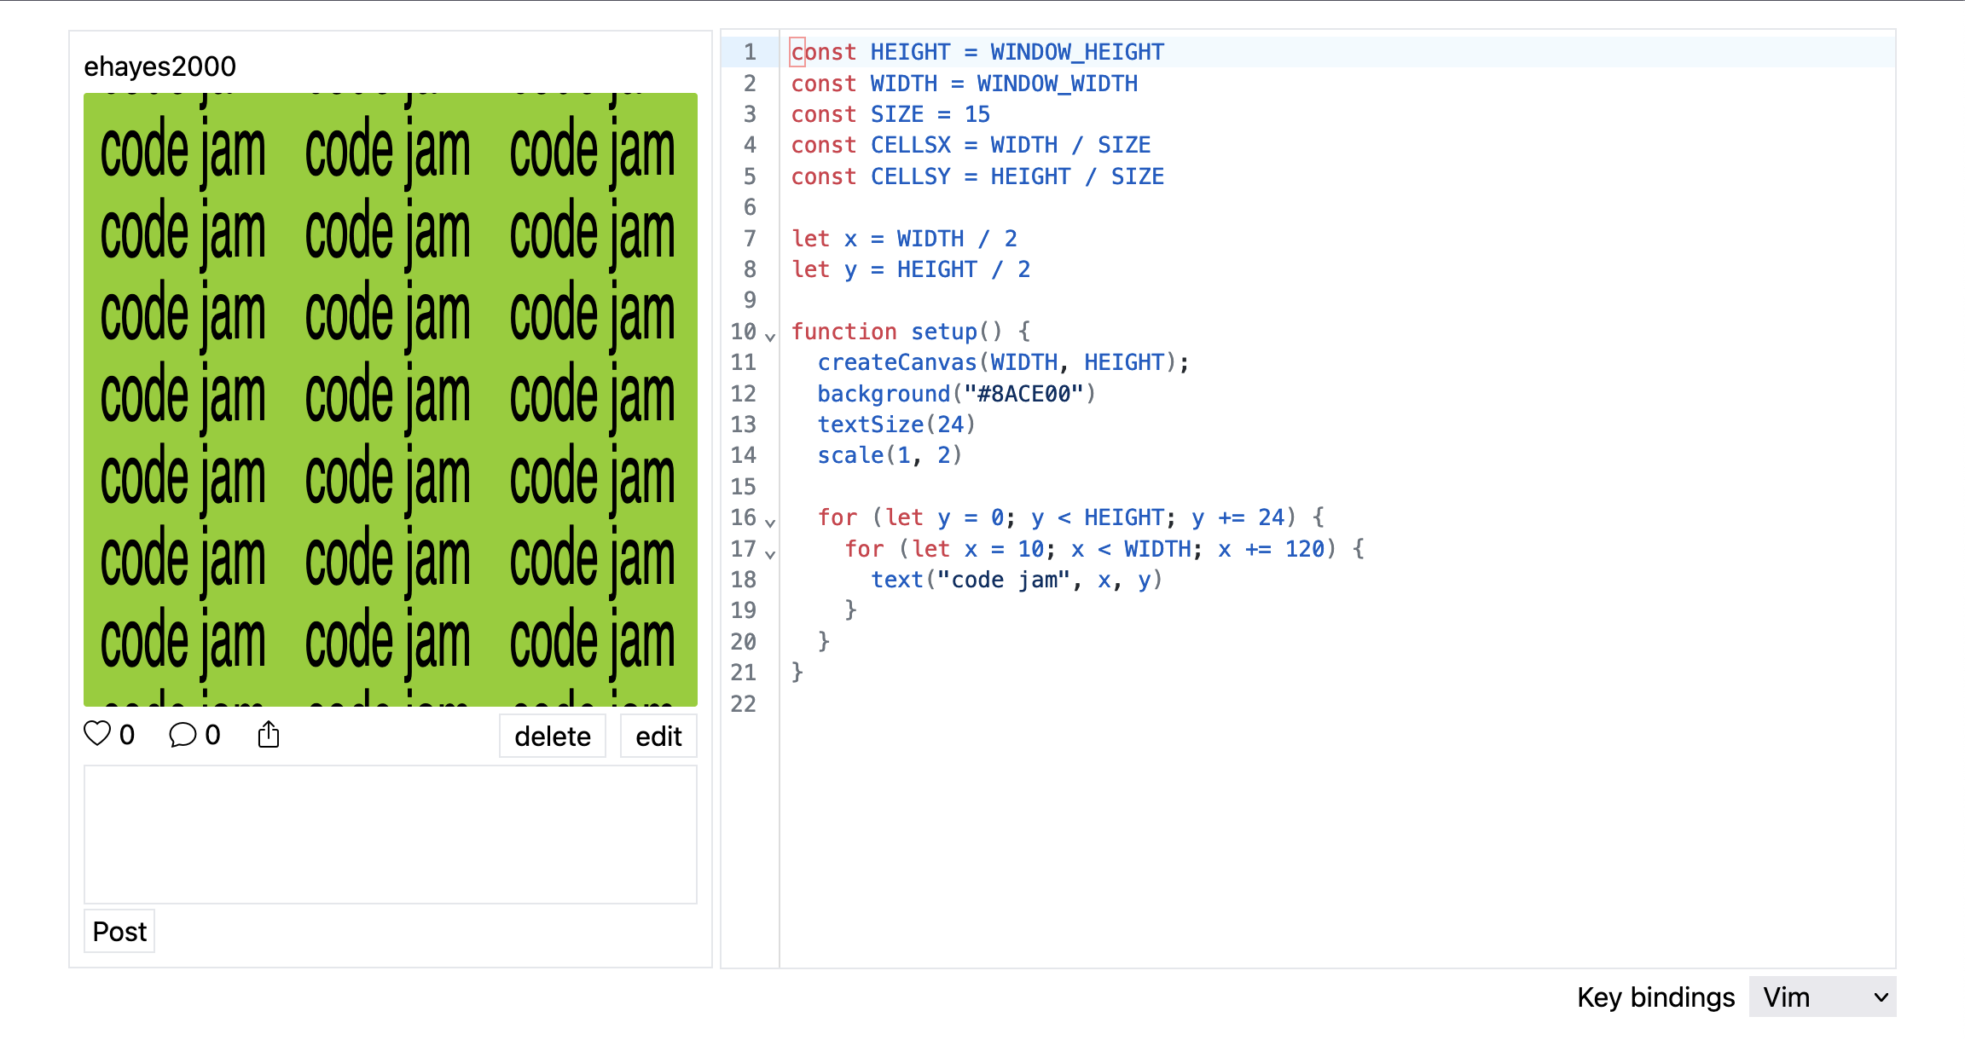
Task: Click 'let x = WIDTH / 2' line
Action: coord(904,239)
